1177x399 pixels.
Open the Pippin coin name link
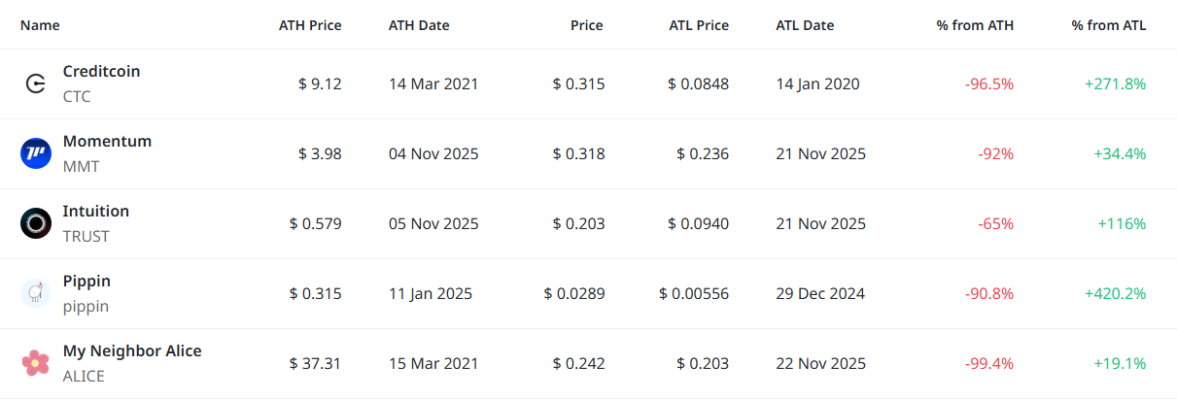pos(87,282)
